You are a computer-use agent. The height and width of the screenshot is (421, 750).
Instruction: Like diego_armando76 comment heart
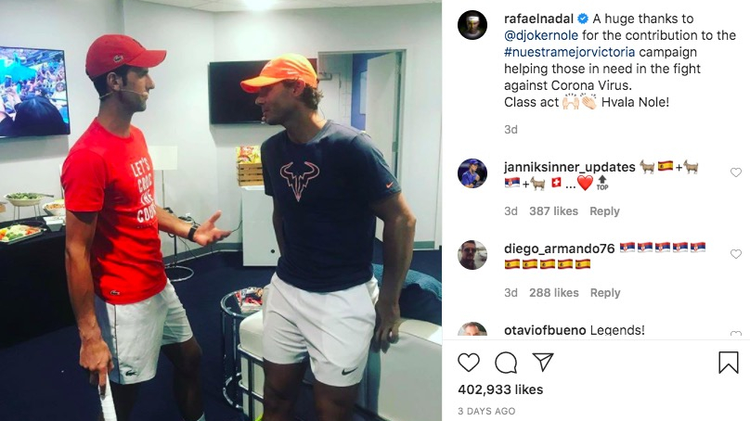(x=736, y=254)
